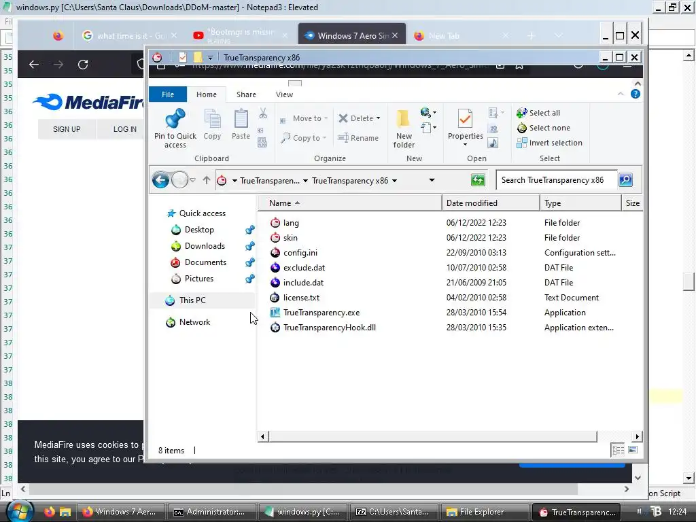Click the Cut scissors icon
696x522 pixels.
[x=263, y=114]
